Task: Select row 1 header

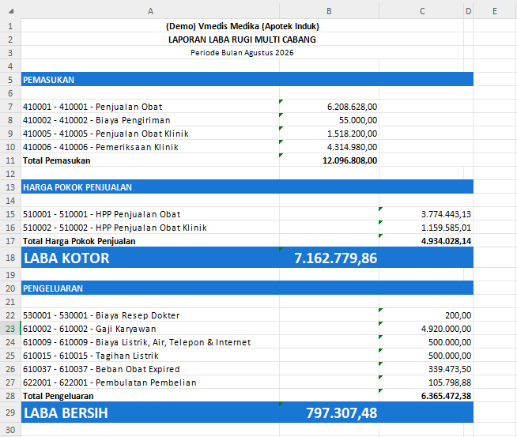Action: click(10, 26)
